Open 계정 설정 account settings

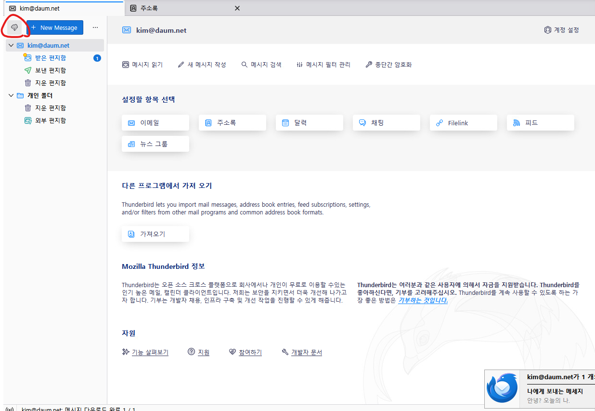(x=561, y=30)
